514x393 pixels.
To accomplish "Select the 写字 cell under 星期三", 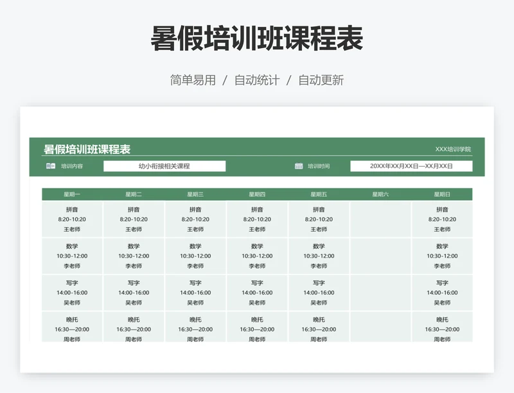I will [x=195, y=292].
